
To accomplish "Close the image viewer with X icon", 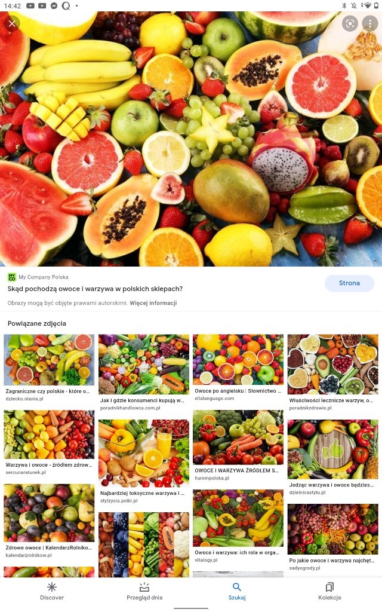I will click(12, 24).
